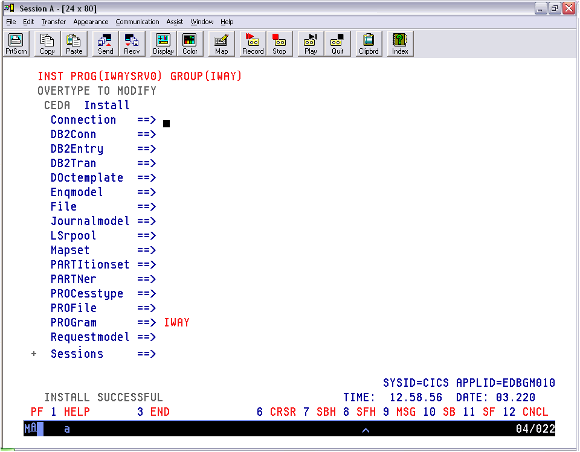Viewport: 580px width, 452px height.
Task: Click the 6 CRSR key label
Action: [275, 412]
